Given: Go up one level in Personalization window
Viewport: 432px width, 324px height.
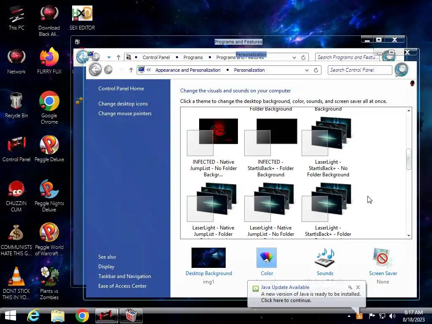Looking at the screenshot, I should (131, 70).
